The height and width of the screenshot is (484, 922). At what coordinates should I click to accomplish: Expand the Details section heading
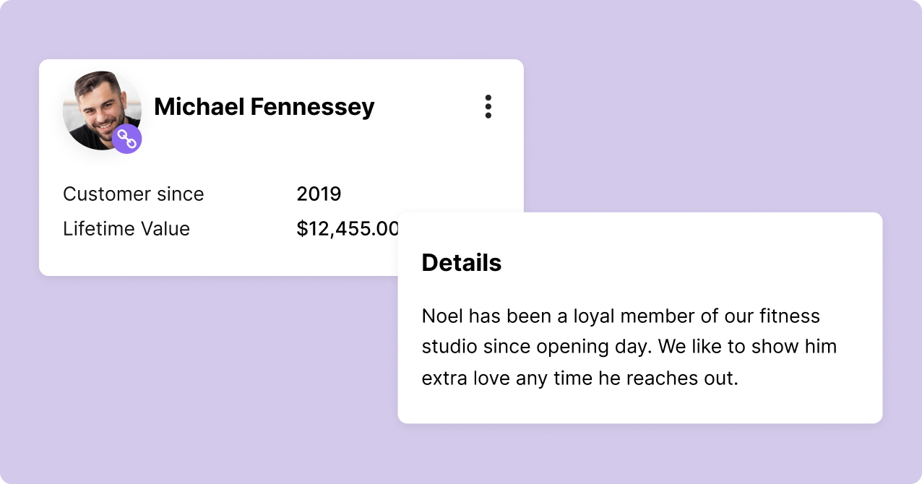point(462,262)
